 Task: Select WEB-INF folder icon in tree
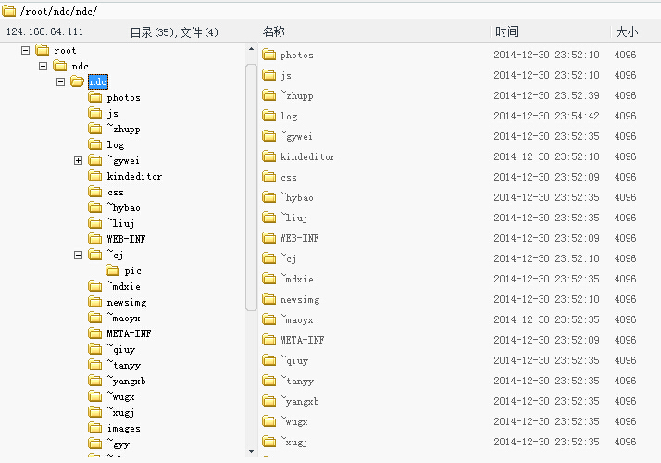pyautogui.click(x=95, y=239)
